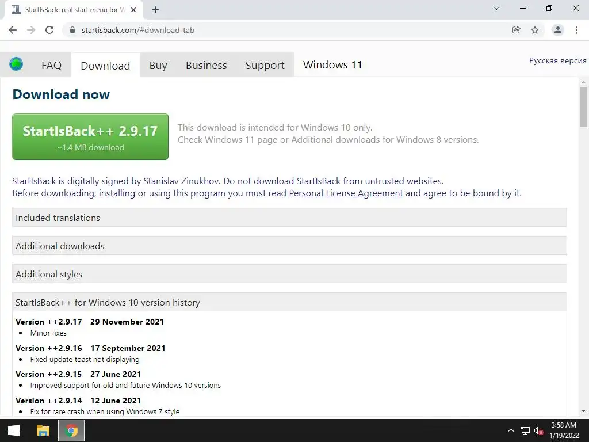
Task: Select the Download tab
Action: coord(105,66)
